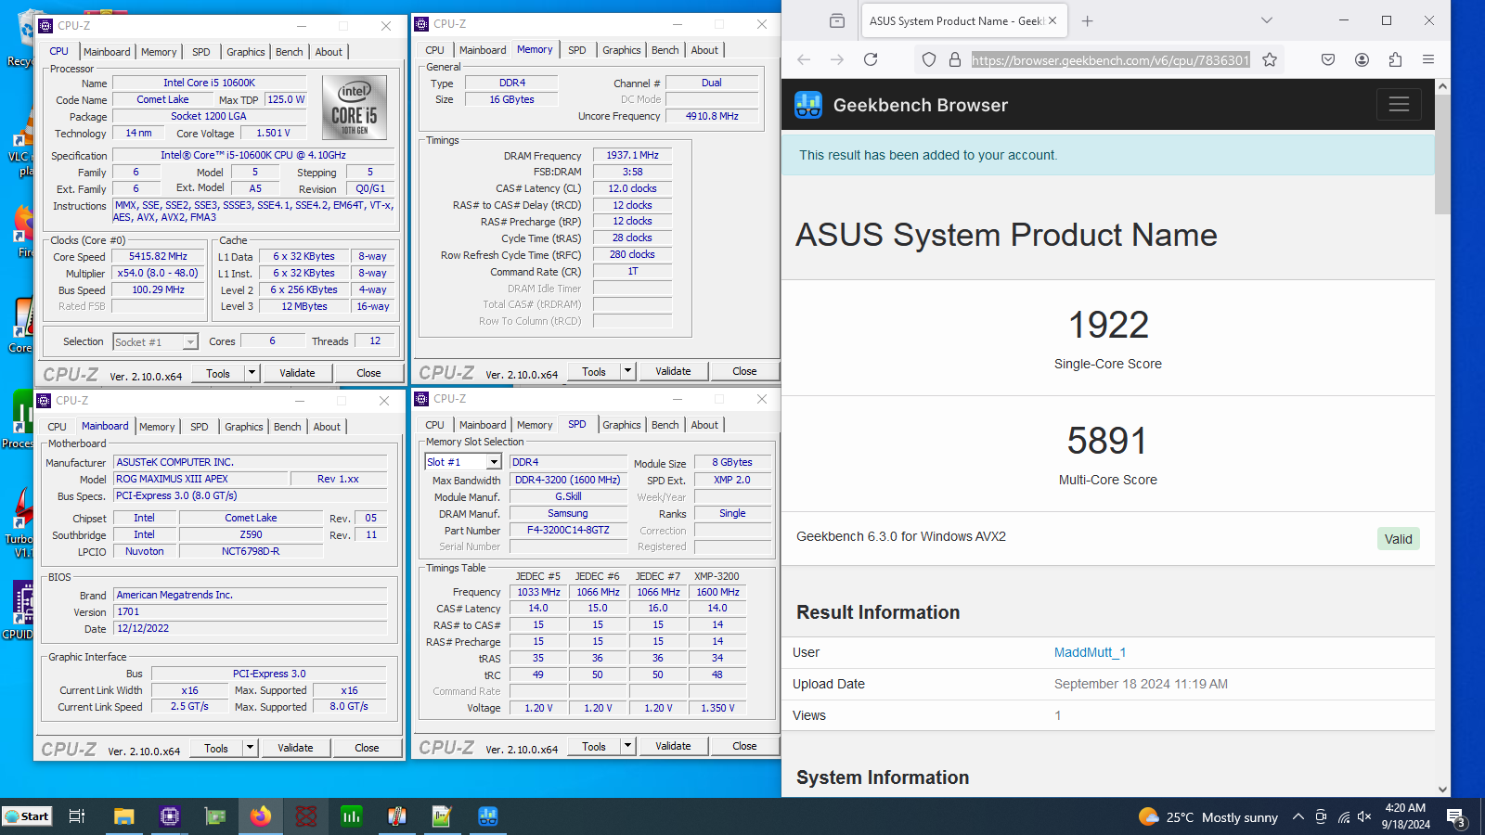
Task: Click Close in the Memory tab window
Action: [x=744, y=371]
